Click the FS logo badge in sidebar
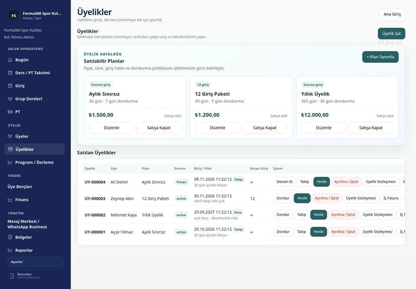Viewport: 416px width, 289px height. pos(13,16)
